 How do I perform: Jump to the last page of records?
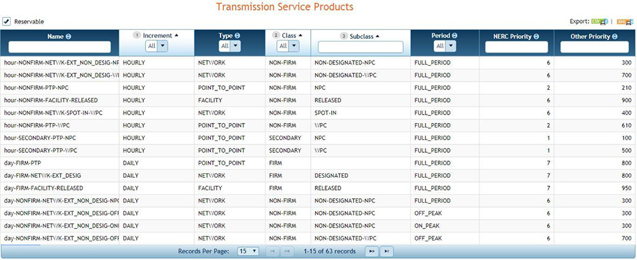tap(386, 251)
